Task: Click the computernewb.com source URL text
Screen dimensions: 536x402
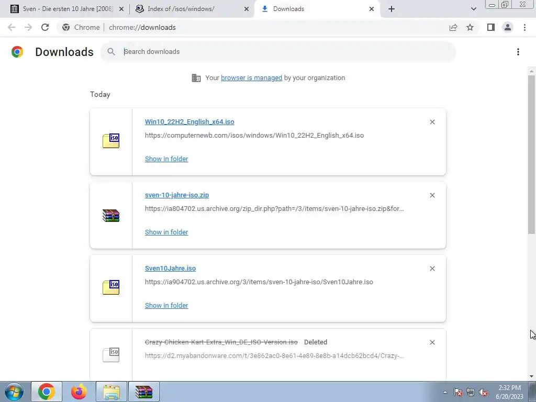Action: (x=254, y=136)
